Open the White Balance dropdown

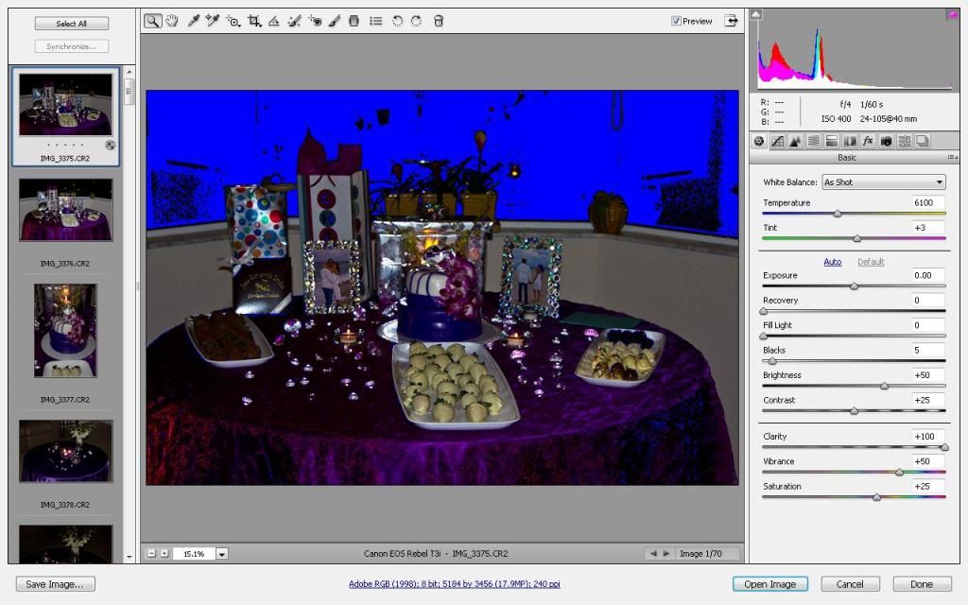click(883, 182)
